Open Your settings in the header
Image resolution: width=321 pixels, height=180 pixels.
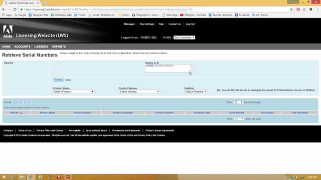[147, 24]
